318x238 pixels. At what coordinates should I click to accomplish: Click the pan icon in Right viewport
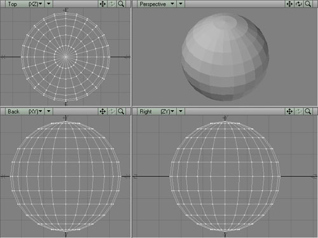coord(289,111)
